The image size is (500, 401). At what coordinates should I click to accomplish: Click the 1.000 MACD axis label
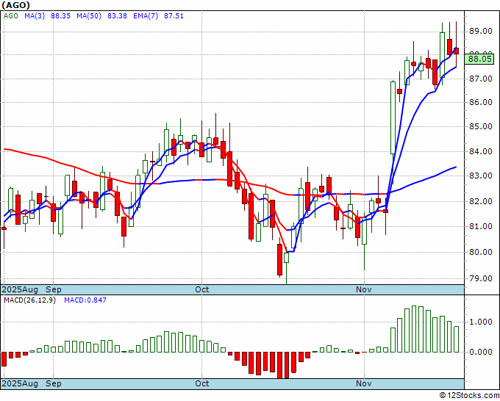point(481,322)
